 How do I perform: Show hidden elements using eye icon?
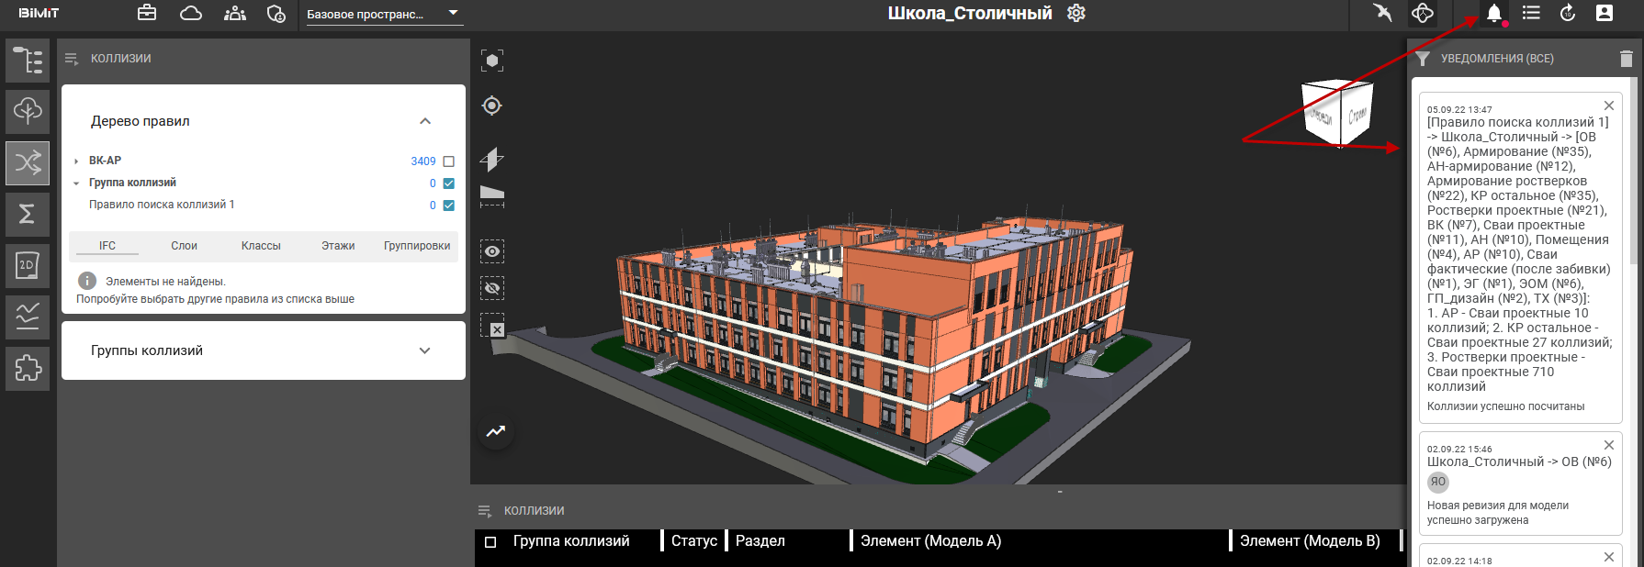[x=492, y=251]
